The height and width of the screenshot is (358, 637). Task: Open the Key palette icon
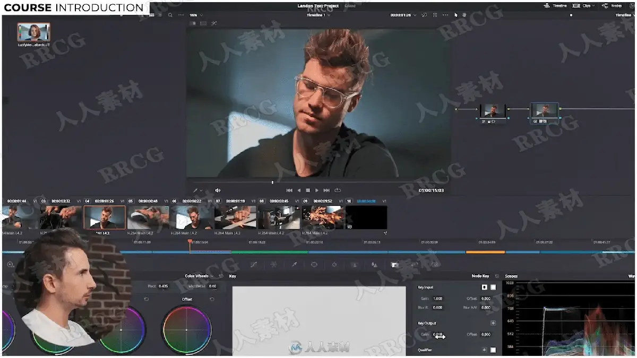click(x=394, y=264)
